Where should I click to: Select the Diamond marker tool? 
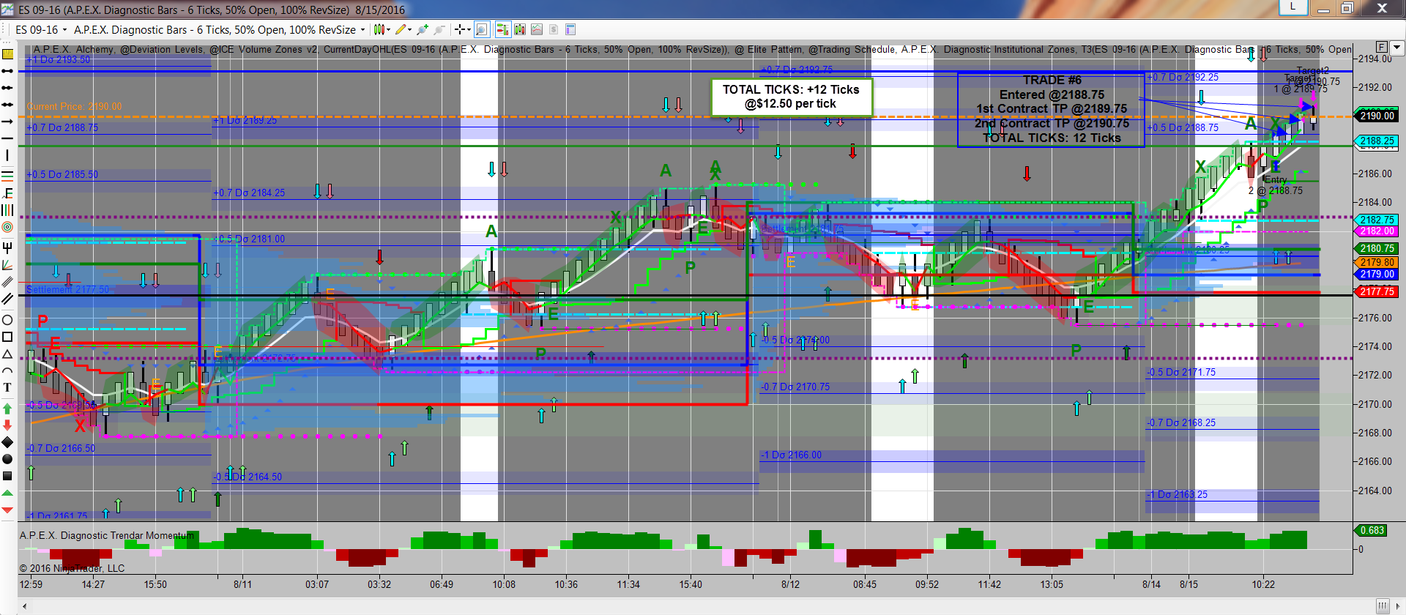point(7,442)
